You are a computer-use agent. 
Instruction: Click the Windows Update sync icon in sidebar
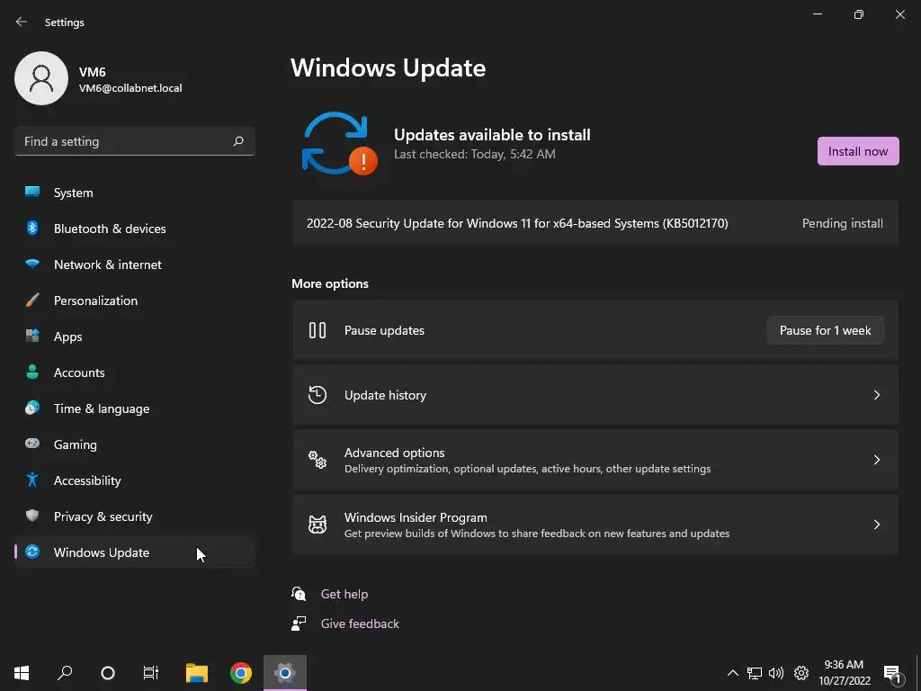click(x=32, y=552)
